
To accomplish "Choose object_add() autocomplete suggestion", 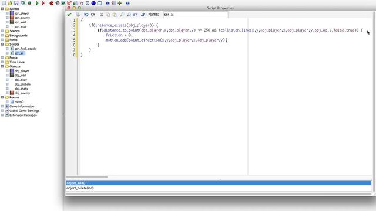I will point(219,183).
